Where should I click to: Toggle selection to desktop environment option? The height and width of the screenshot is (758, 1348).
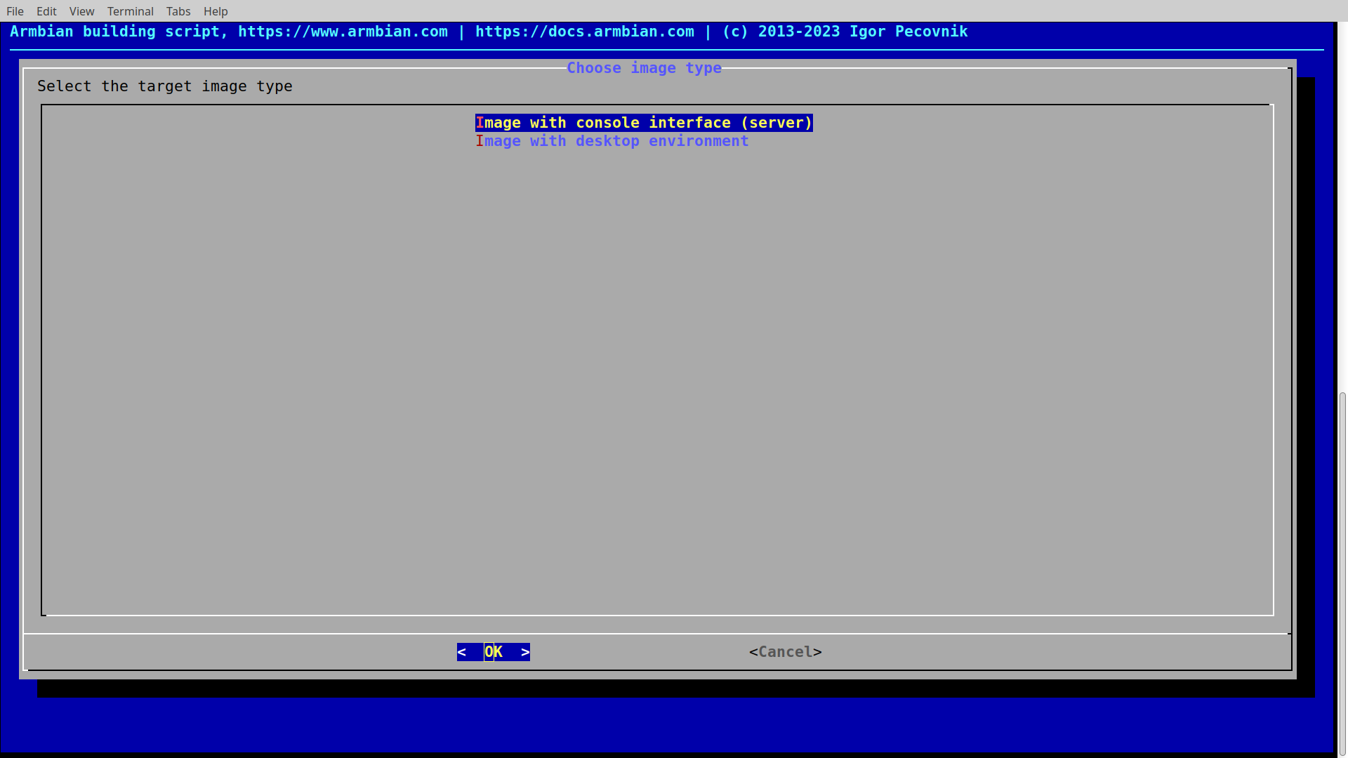coord(611,140)
